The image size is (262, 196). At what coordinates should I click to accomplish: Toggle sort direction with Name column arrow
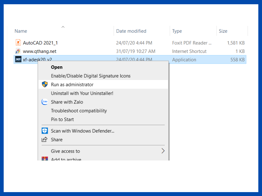(x=63, y=27)
